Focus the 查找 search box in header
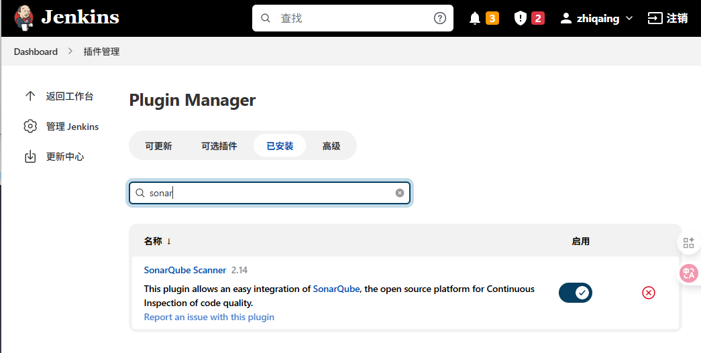701x353 pixels. click(x=353, y=18)
